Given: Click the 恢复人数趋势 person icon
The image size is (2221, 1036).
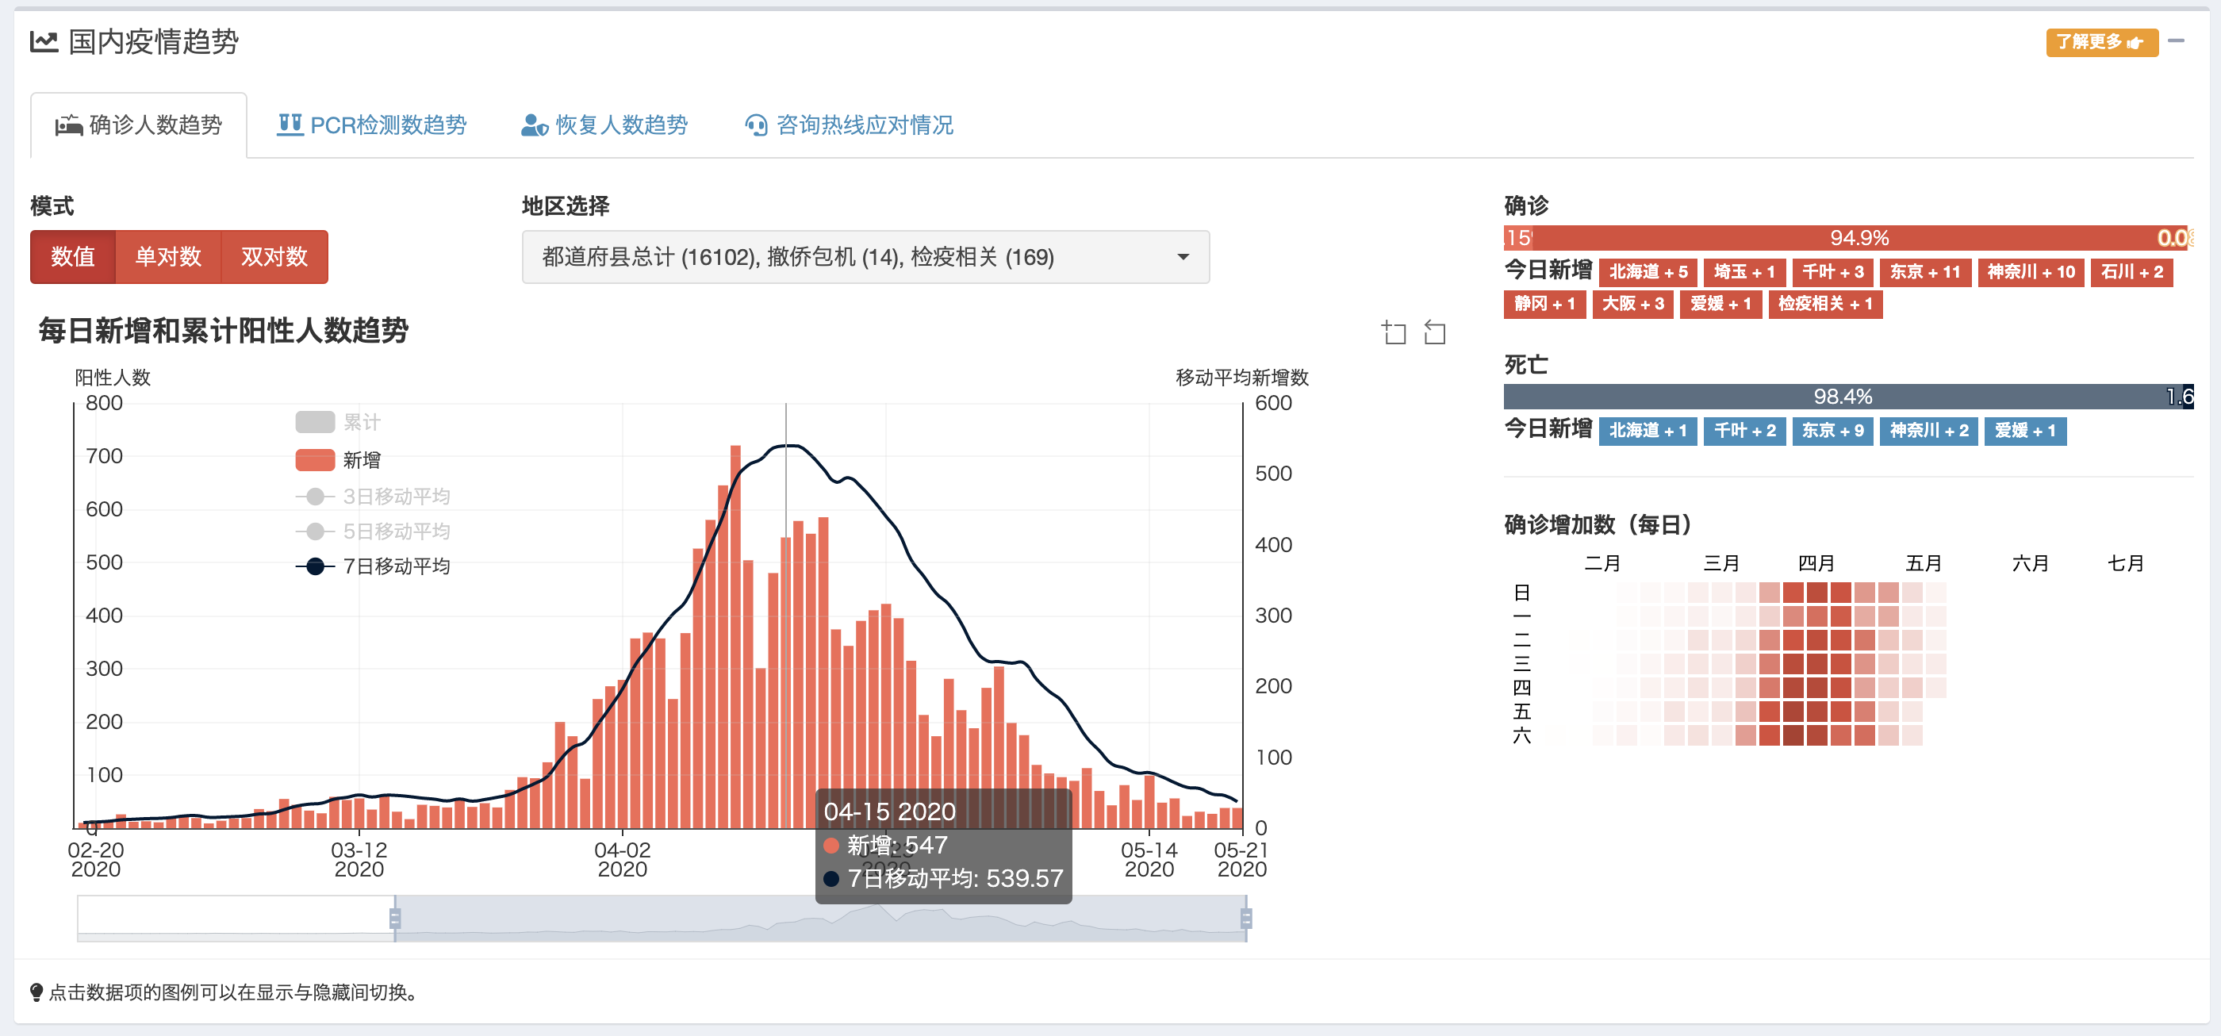Looking at the screenshot, I should (534, 126).
